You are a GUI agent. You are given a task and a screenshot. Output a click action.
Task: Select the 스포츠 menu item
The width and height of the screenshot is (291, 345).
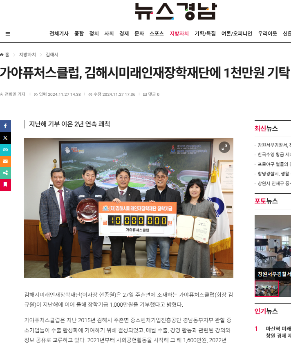tap(157, 34)
